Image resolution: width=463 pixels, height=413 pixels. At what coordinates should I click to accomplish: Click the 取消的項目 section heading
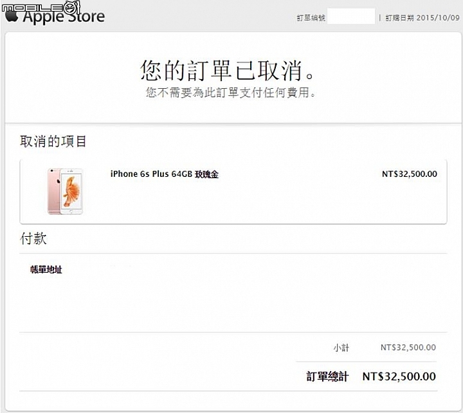coord(53,142)
